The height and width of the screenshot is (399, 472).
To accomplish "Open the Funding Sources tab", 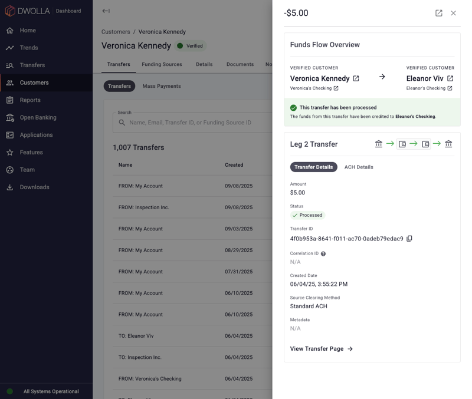I will pos(162,64).
